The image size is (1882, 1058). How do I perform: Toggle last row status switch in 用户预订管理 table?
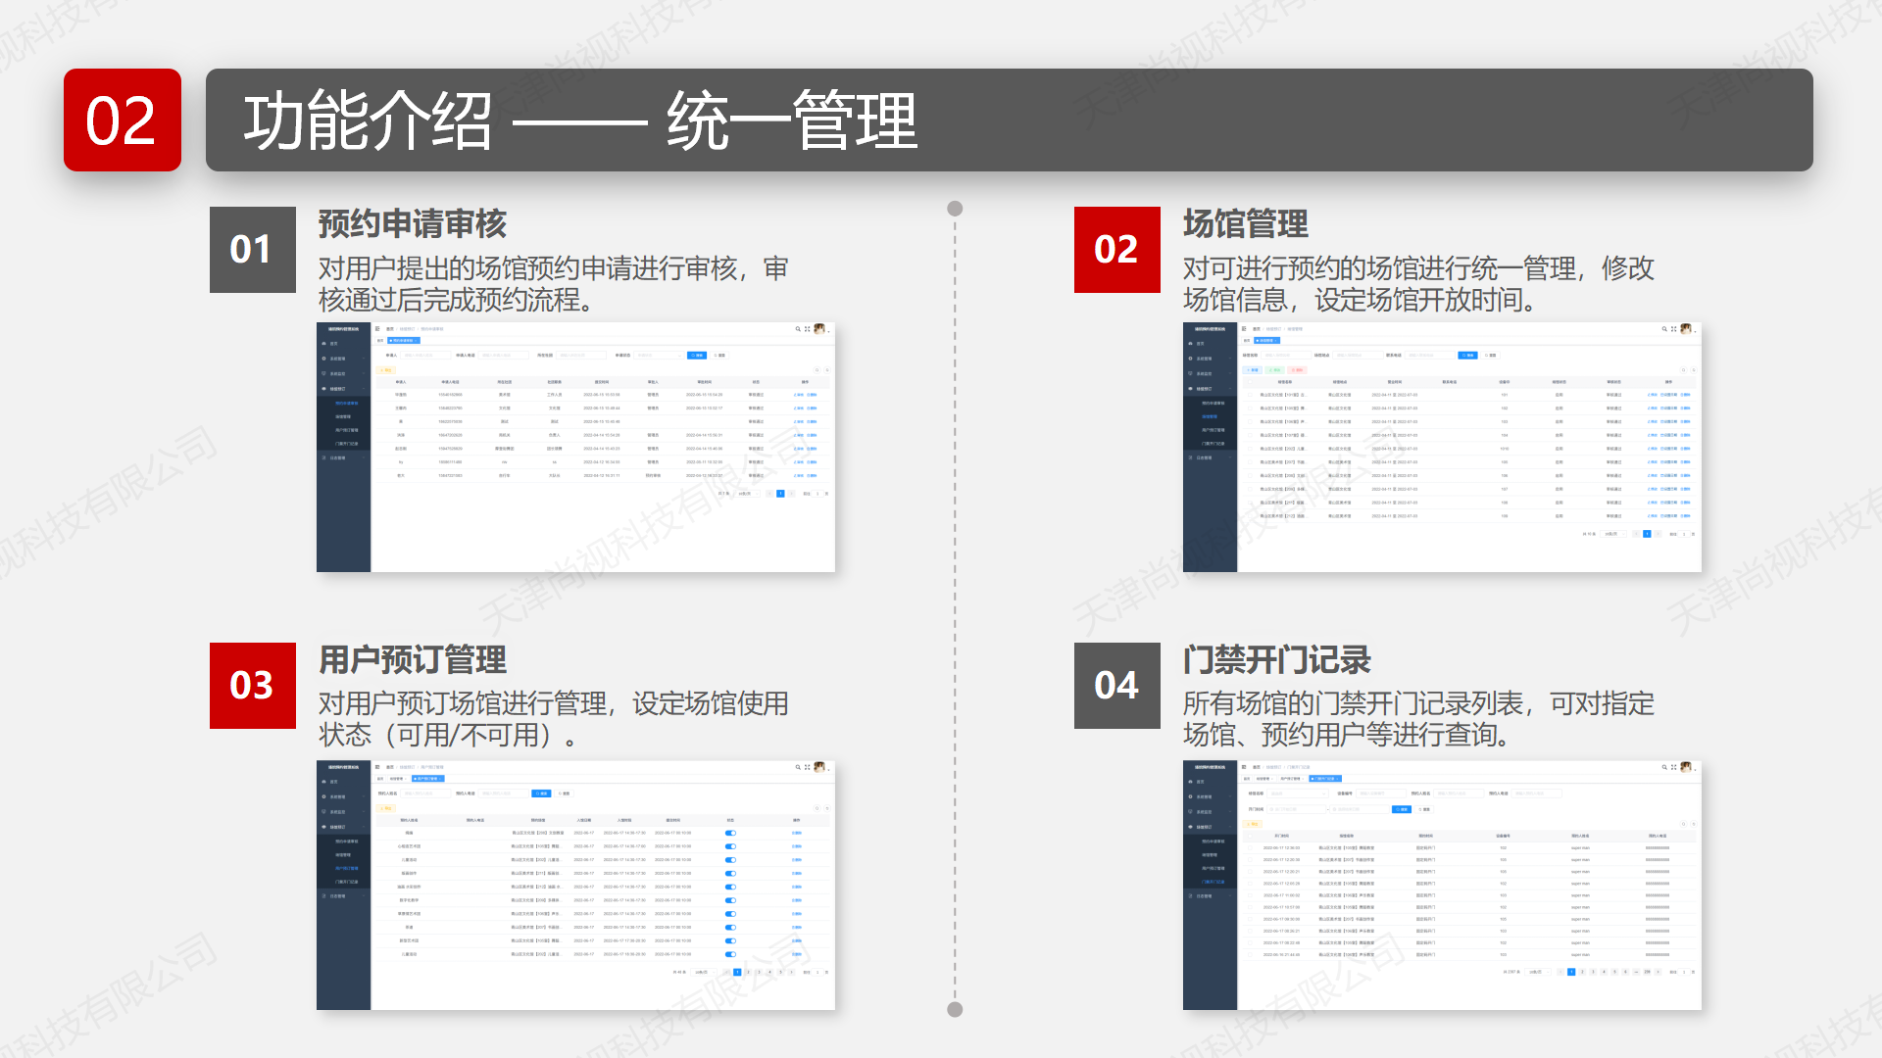tap(730, 954)
